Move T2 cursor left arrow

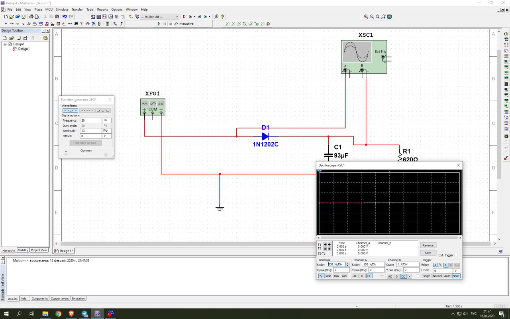coord(325,249)
